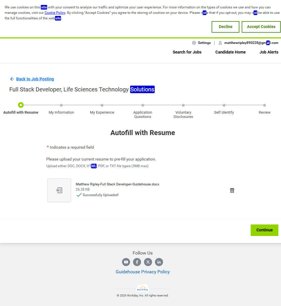281x306 pixels.
Task: Click the Settings gear icon
Action: click(194, 43)
